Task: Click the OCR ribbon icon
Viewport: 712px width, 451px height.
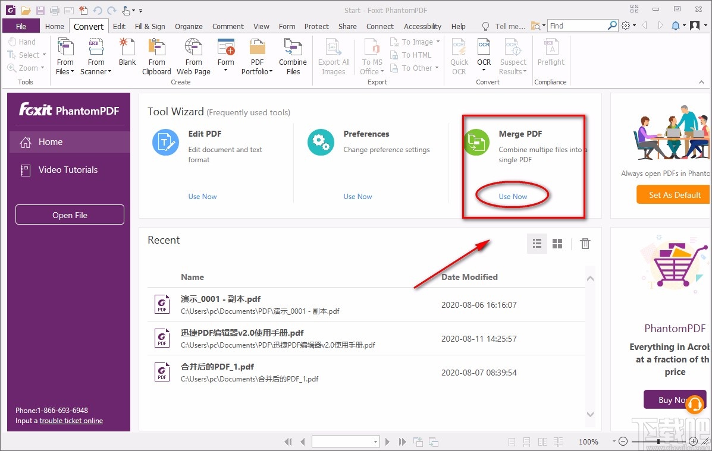Action: click(x=484, y=47)
